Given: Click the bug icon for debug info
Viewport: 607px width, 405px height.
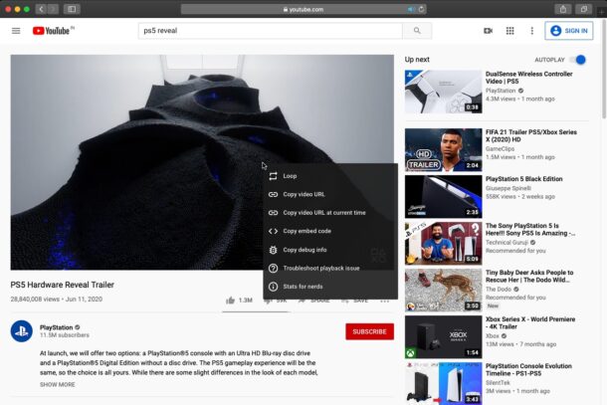Looking at the screenshot, I should (273, 250).
